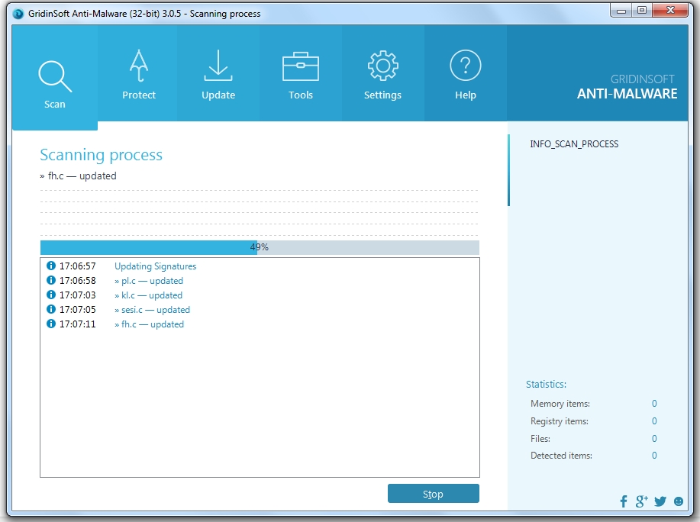Click the 'Detected items:' statistic label
The image size is (700, 522).
coord(561,456)
